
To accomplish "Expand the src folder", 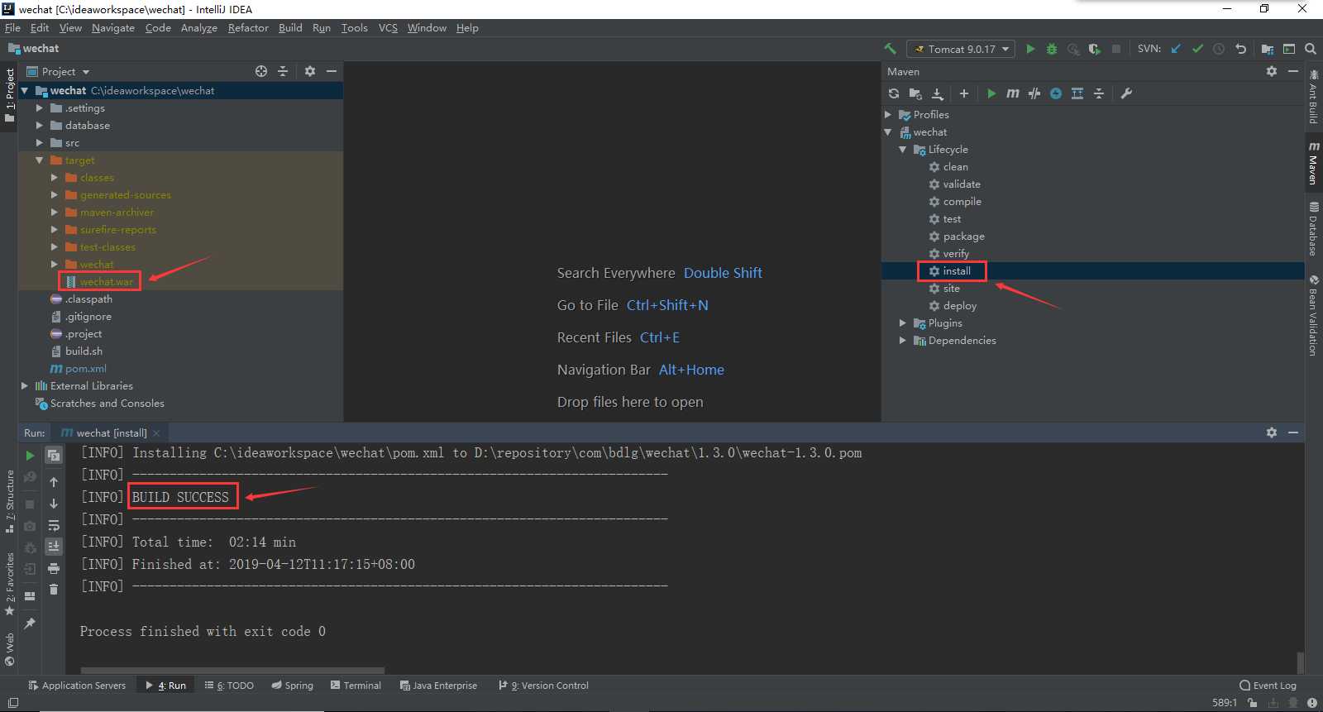I will coord(39,143).
